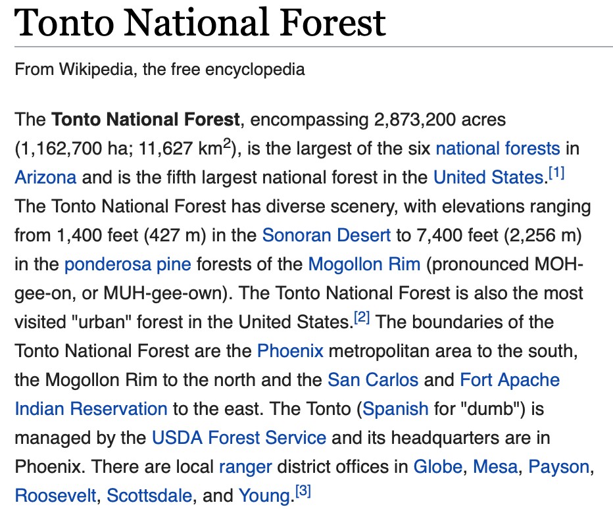613x509 pixels.
Task: Click the blue Phoenix metropolitan link
Action: (x=290, y=351)
